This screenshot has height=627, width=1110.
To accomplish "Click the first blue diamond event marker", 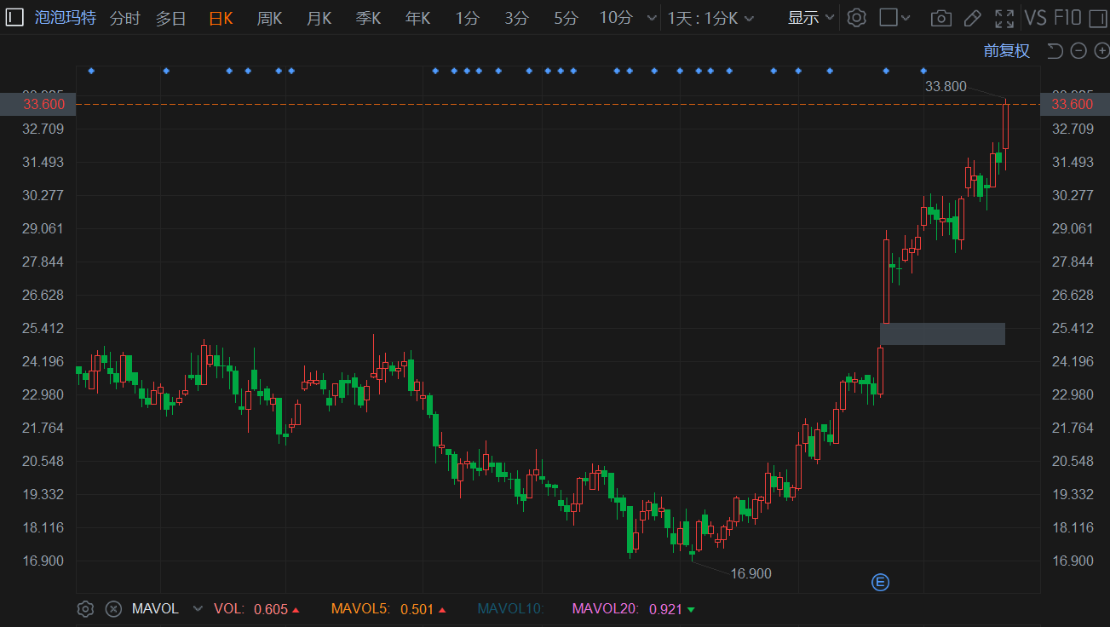I will pos(91,71).
